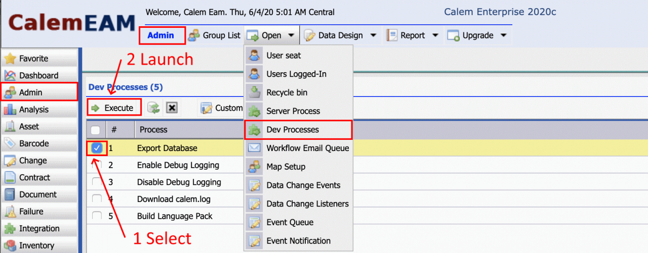Image resolution: width=648 pixels, height=253 pixels.
Task: Uncheck the Export Database checkbox
Action: coord(97,148)
